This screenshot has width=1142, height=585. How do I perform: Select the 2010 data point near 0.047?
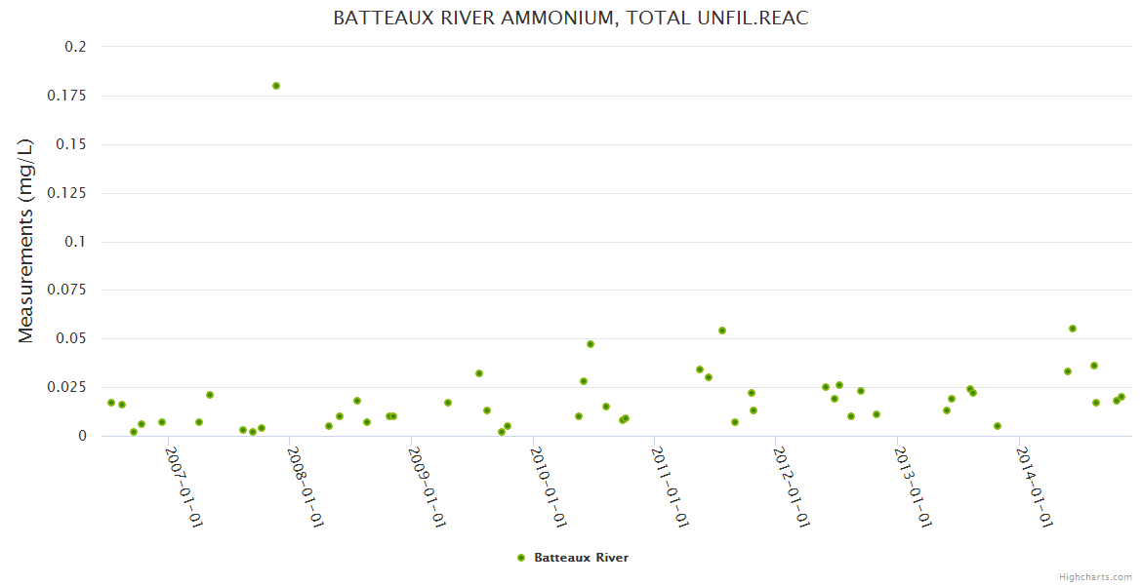point(590,344)
